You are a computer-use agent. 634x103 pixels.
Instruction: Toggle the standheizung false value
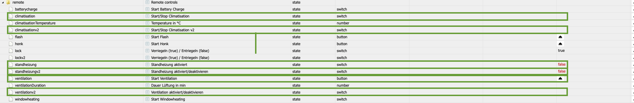point(562,65)
